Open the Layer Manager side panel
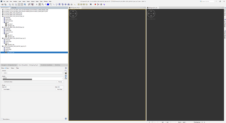This screenshot has height=123, width=226. point(225,23)
